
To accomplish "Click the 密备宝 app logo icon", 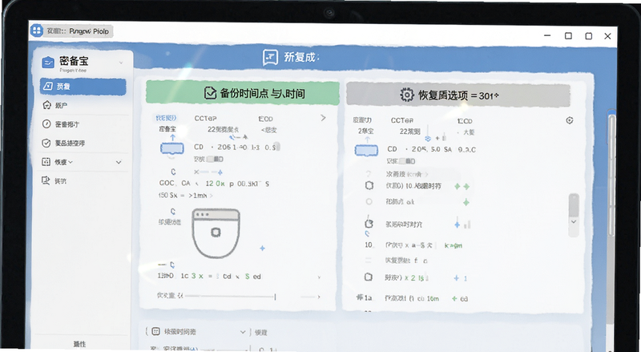I will [x=48, y=63].
